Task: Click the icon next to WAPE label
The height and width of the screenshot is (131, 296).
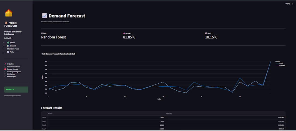Action: pyautogui.click(x=206, y=33)
